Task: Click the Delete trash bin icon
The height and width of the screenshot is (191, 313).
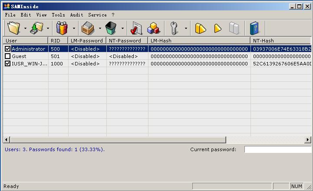Action: (x=111, y=28)
